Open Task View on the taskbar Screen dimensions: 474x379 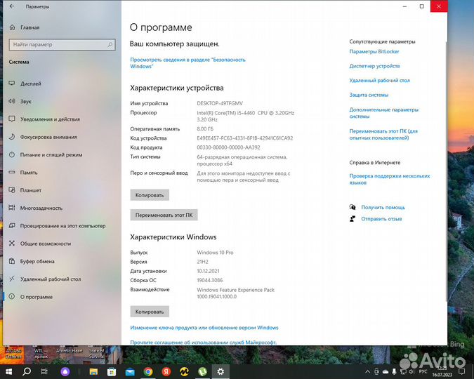click(44, 371)
